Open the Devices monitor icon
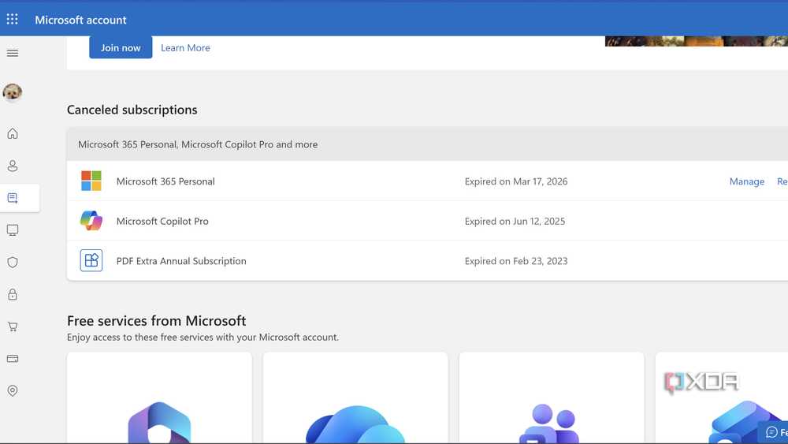The height and width of the screenshot is (444, 788). coord(13,229)
